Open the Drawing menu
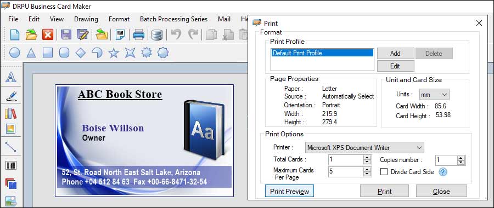The image size is (494, 208). point(86,19)
